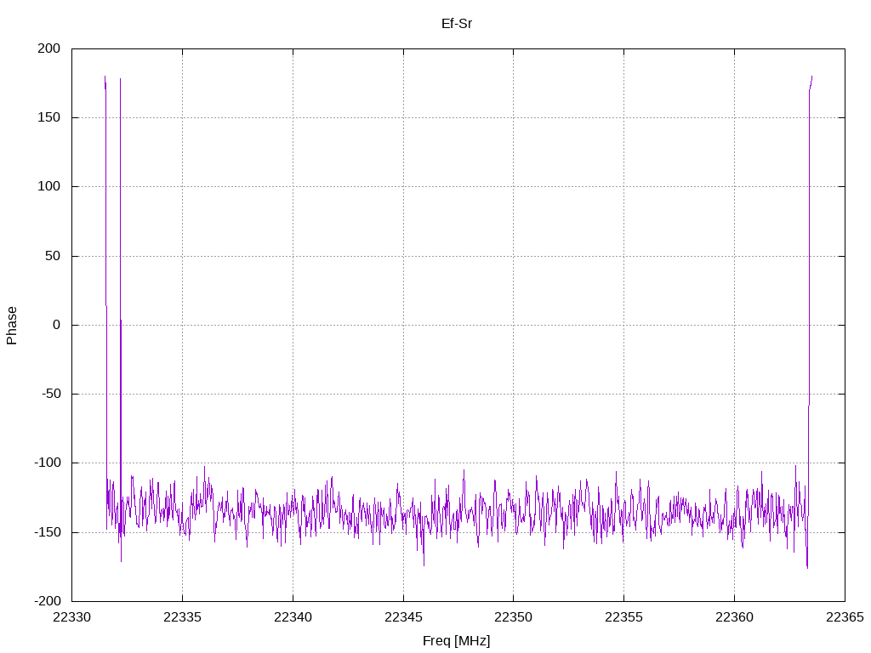Click y-axis tick label -50

click(51, 394)
